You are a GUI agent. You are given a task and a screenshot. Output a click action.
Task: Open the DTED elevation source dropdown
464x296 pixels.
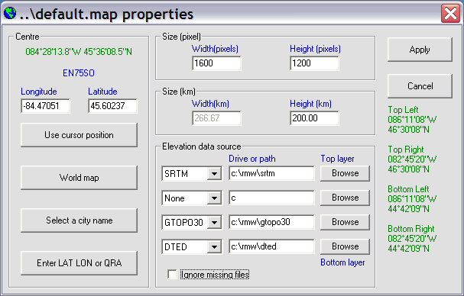[x=214, y=246]
